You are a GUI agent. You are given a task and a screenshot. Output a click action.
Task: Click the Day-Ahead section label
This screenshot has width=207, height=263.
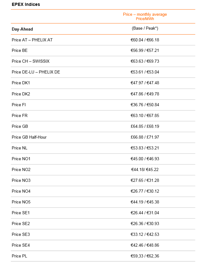pos(22,29)
